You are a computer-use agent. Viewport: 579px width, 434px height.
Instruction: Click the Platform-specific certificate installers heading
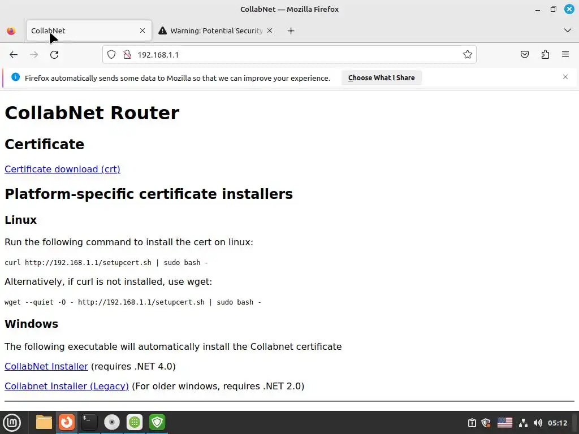pyautogui.click(x=149, y=194)
